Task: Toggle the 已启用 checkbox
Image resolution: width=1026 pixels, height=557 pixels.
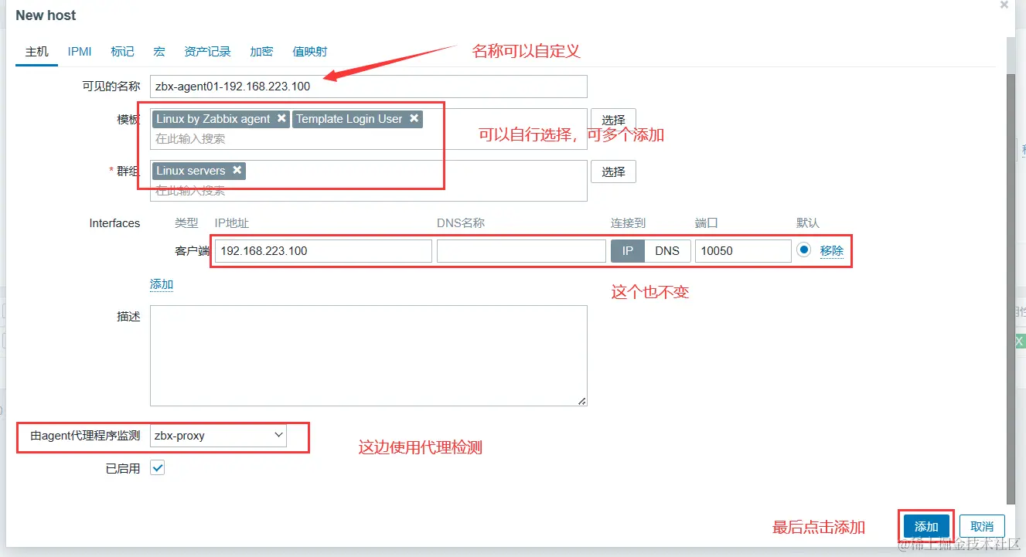Action: [158, 467]
